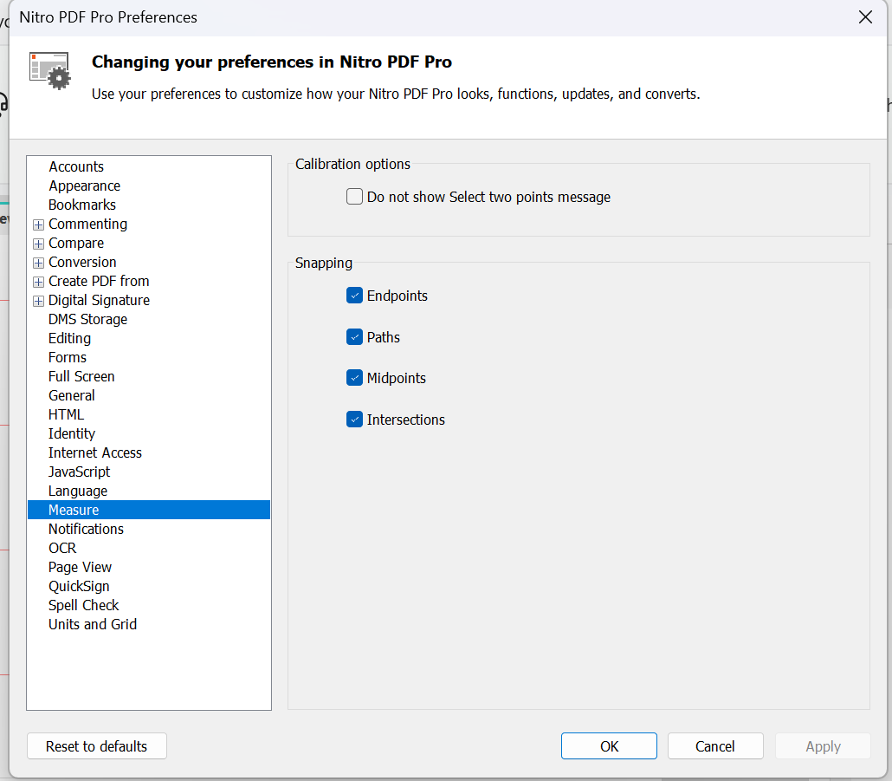The image size is (892, 781).
Task: Open DMS Storage preferences
Action: [87, 319]
